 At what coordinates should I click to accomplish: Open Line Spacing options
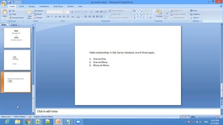click(105, 12)
